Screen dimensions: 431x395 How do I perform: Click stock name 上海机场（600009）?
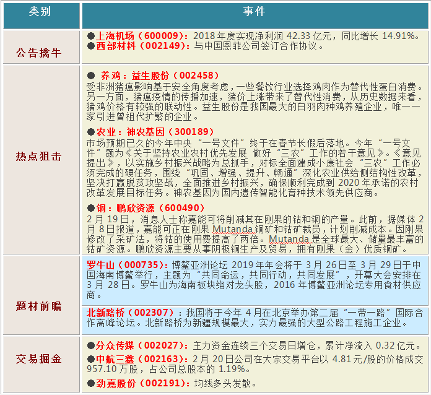pyautogui.click(x=140, y=36)
